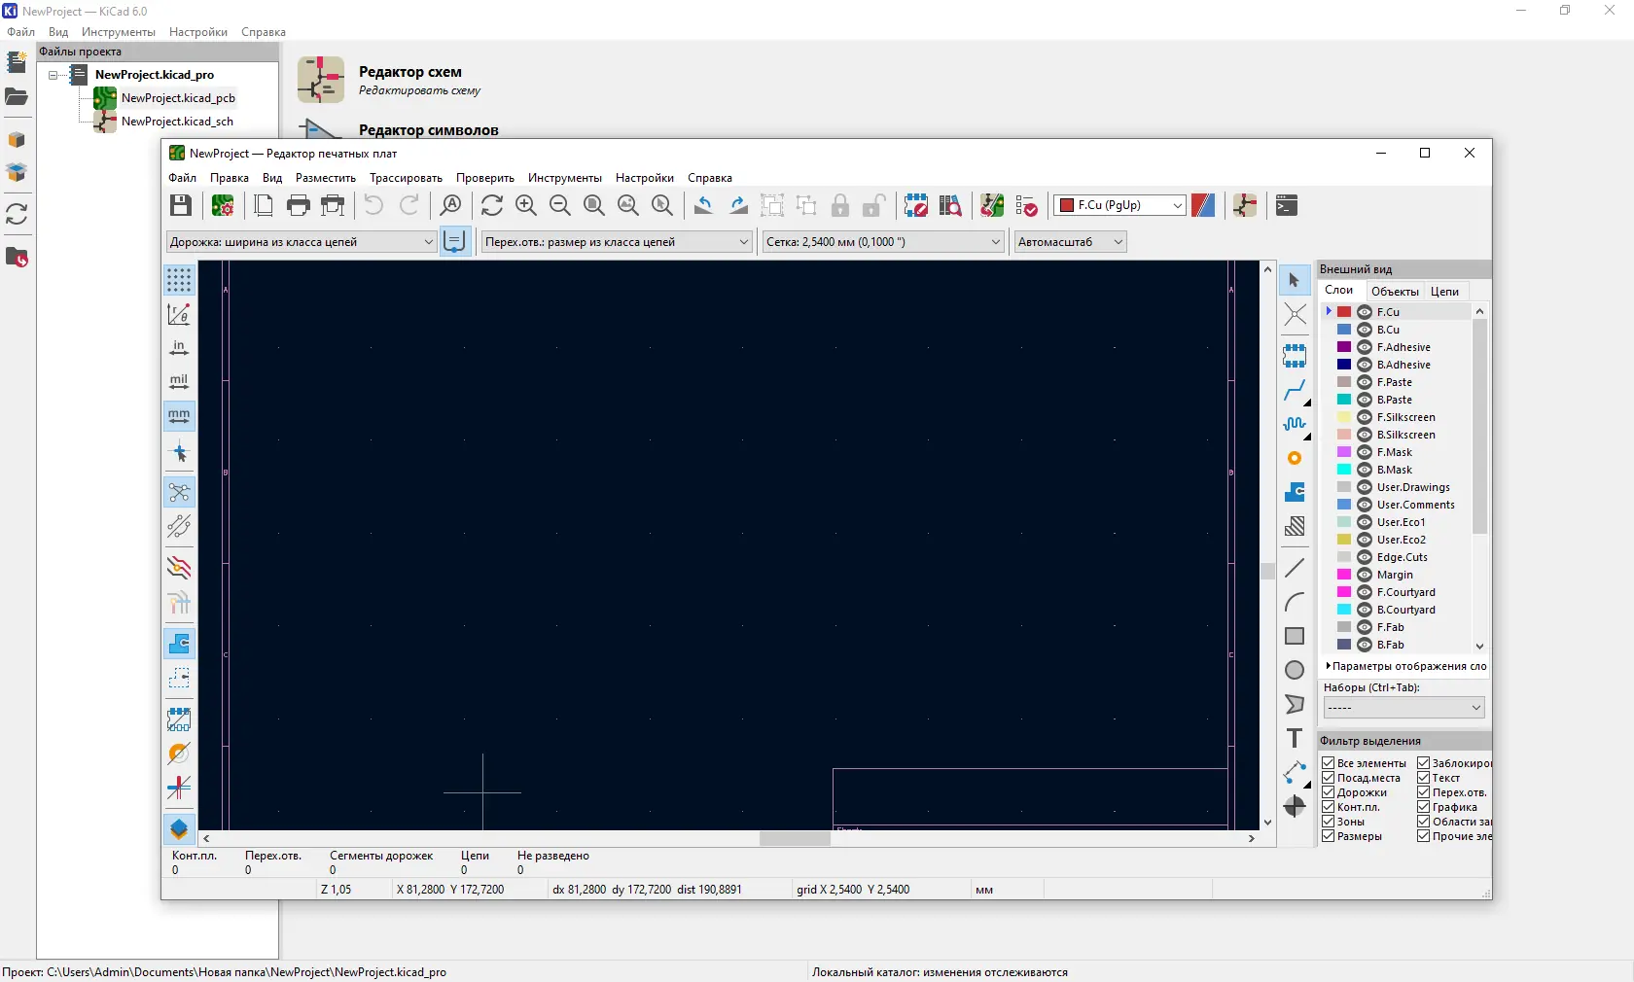The height and width of the screenshot is (982, 1634).
Task: Click the layers list scroll down arrow
Action: coord(1479,646)
